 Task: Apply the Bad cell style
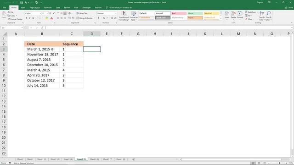[x=179, y=13]
